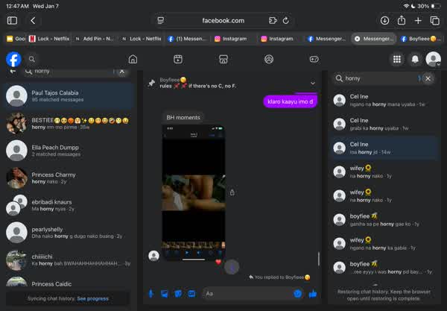Screen dimensions: 447x311
Task: Click the See progress link
Action: click(92, 298)
